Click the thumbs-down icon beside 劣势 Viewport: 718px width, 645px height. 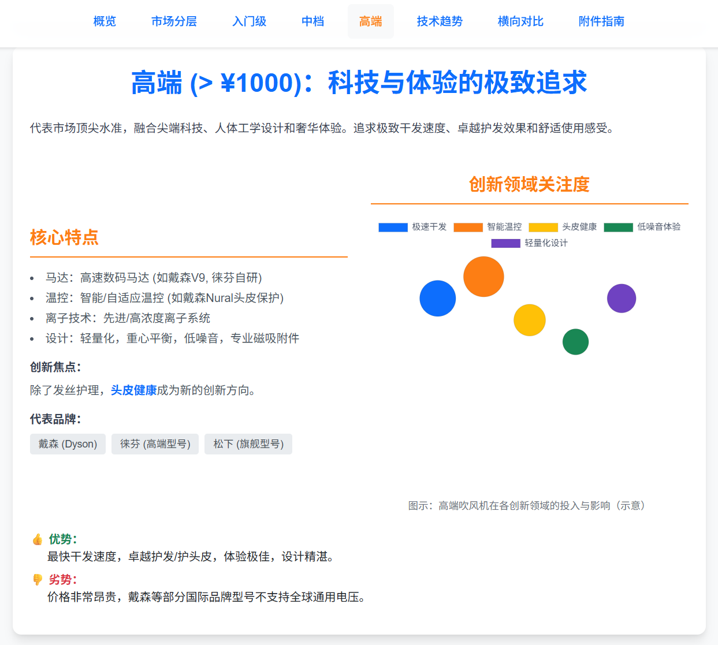click(38, 580)
